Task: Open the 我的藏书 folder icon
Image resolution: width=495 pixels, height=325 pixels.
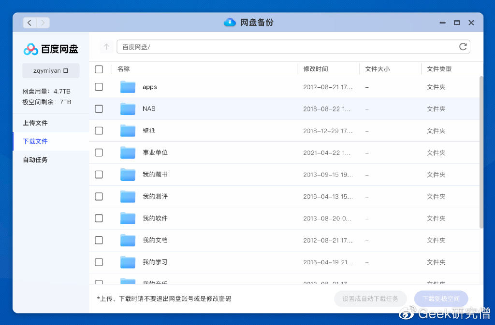Action: (128, 175)
